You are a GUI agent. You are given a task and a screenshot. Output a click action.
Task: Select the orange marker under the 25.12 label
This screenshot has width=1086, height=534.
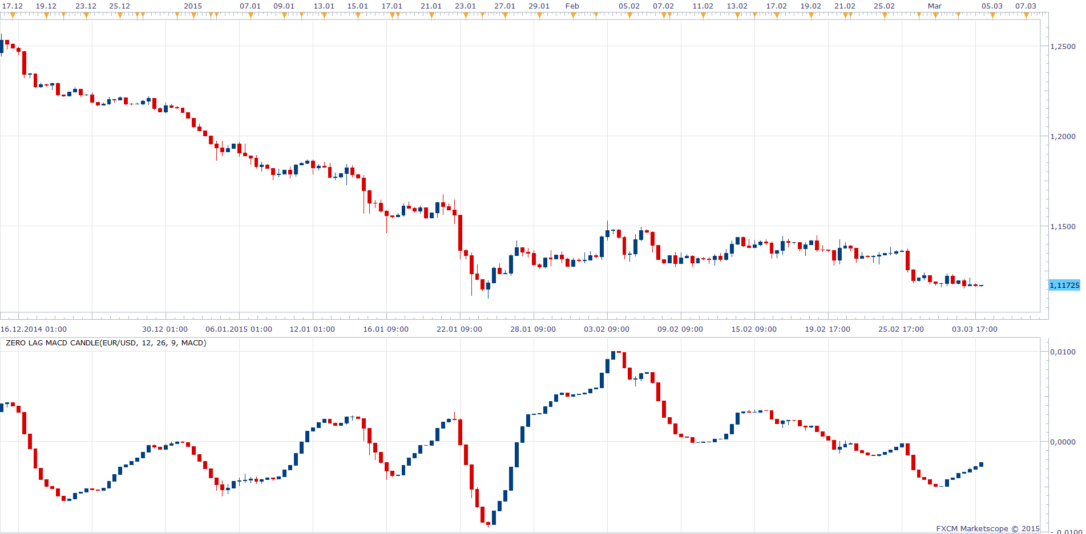click(120, 16)
